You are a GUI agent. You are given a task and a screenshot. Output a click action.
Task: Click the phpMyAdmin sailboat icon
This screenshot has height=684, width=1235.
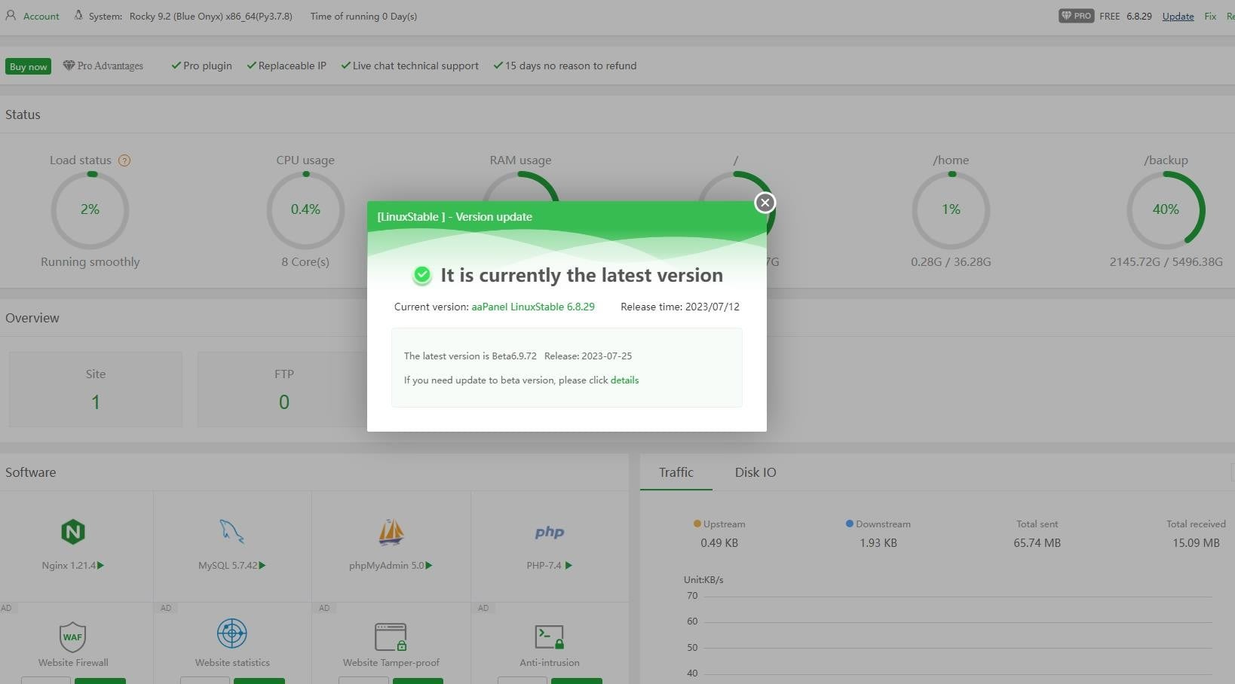click(391, 532)
